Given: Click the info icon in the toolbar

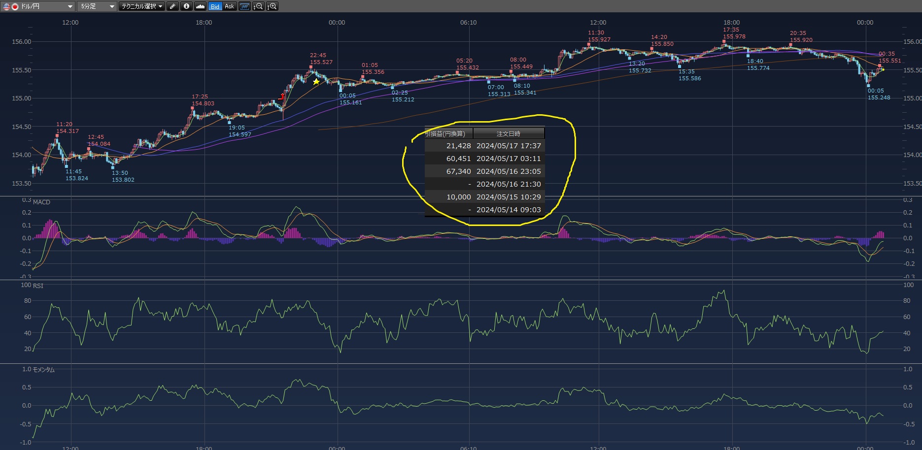Looking at the screenshot, I should (x=186, y=6).
